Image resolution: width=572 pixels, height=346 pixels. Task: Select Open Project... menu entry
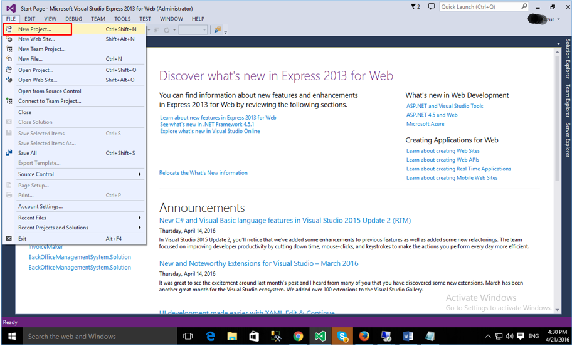point(73,70)
